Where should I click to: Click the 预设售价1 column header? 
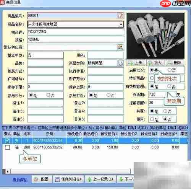[x=109, y=134]
